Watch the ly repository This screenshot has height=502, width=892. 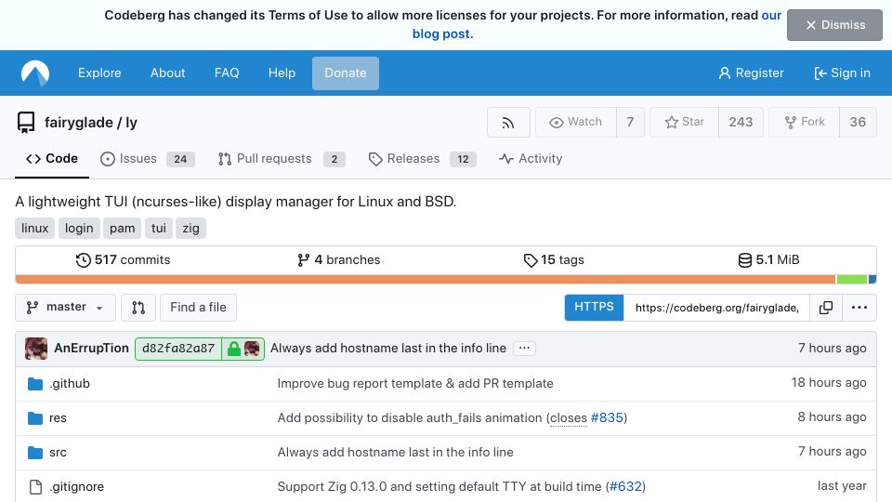tap(576, 122)
